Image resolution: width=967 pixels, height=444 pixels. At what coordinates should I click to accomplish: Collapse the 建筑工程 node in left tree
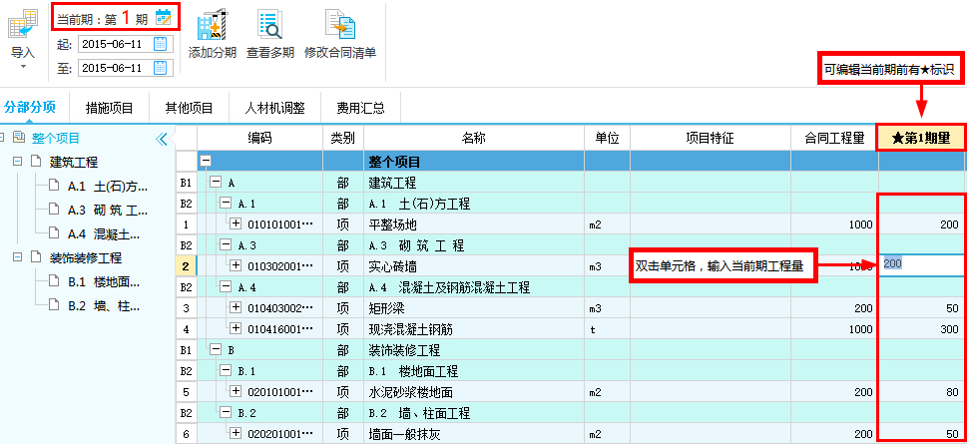17,162
